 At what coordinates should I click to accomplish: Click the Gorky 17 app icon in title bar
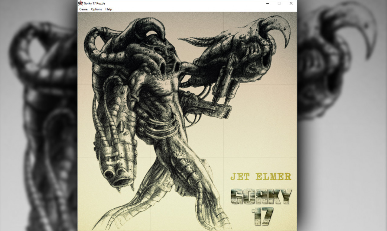coord(80,3)
